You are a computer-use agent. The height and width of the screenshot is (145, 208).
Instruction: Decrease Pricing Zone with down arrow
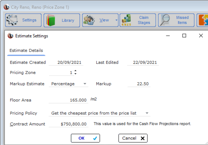pos(75,74)
